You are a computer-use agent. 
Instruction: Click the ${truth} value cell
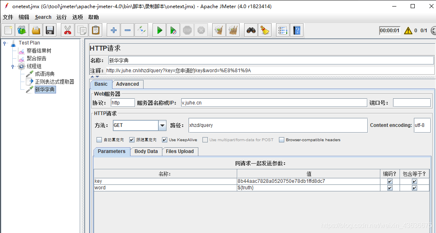(309, 188)
